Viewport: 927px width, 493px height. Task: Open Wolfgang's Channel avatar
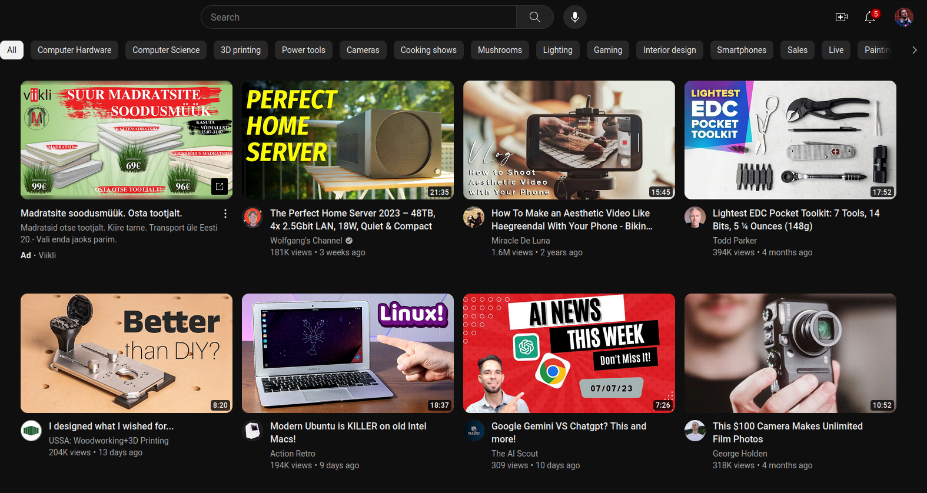(x=252, y=217)
